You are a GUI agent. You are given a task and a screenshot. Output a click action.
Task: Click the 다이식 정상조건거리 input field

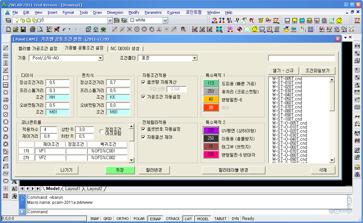[58, 83]
